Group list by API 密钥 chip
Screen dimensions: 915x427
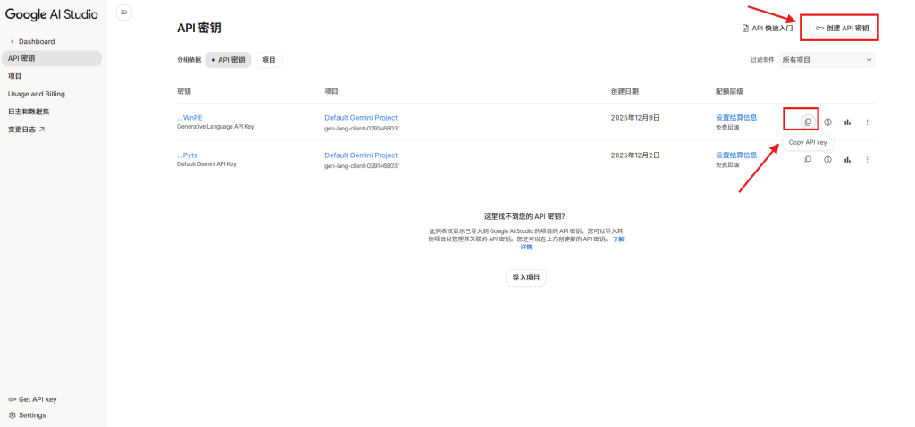click(x=228, y=60)
